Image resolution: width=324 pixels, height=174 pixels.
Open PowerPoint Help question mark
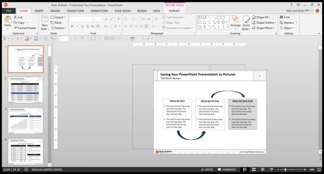click(x=291, y=5)
